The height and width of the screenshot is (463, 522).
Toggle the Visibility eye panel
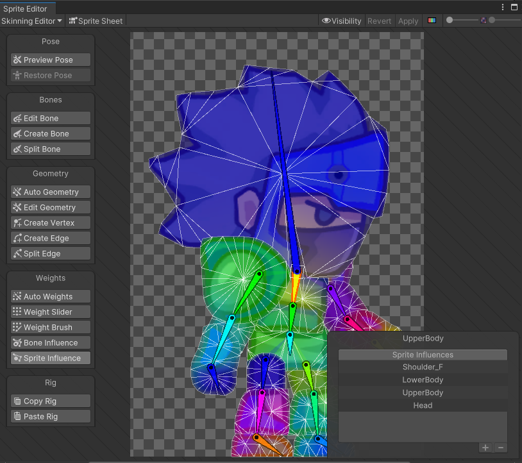(x=342, y=21)
